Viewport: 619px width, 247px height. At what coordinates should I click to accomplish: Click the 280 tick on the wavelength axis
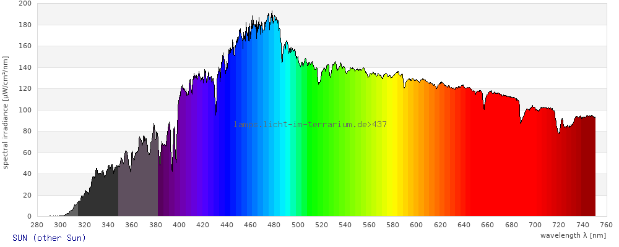(37, 225)
